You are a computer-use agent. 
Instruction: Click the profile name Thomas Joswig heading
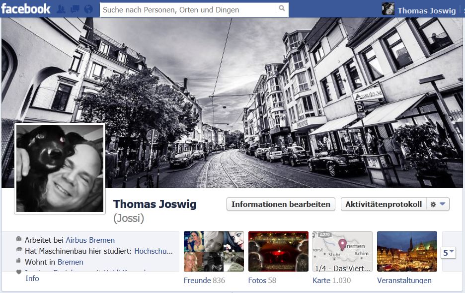click(155, 204)
